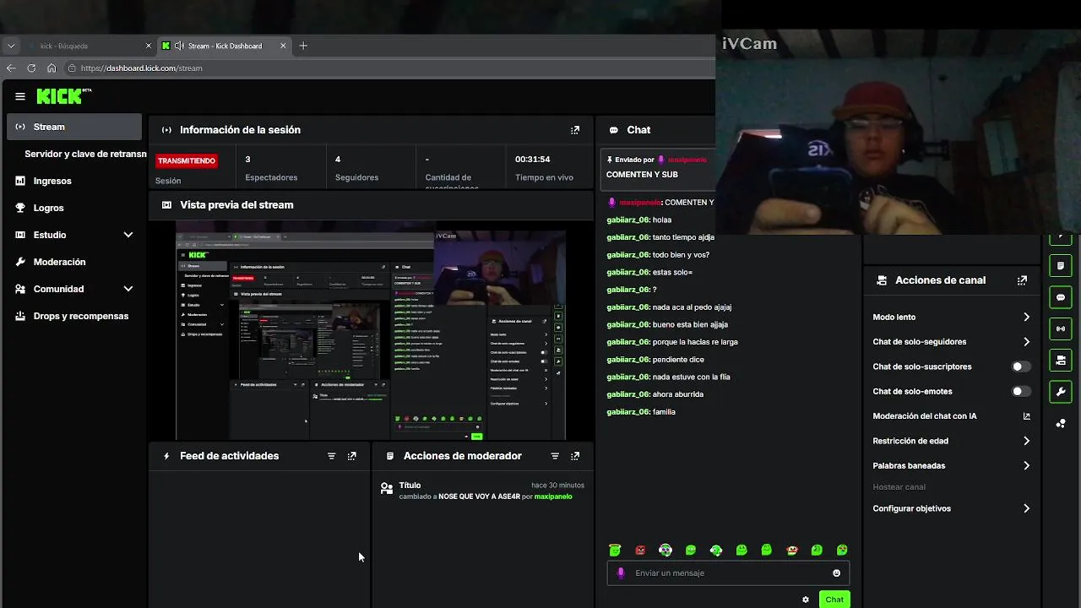The height and width of the screenshot is (608, 1081).
Task: Go back in browser history
Action: pyautogui.click(x=11, y=68)
